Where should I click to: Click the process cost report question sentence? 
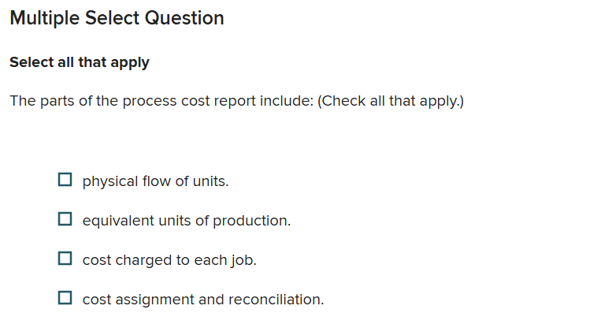point(236,101)
